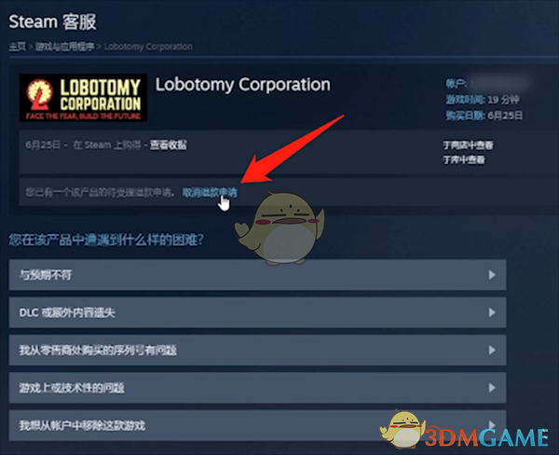Click 取消退款申请 to cancel the refund request
This screenshot has width=559, height=455.
pyautogui.click(x=210, y=192)
